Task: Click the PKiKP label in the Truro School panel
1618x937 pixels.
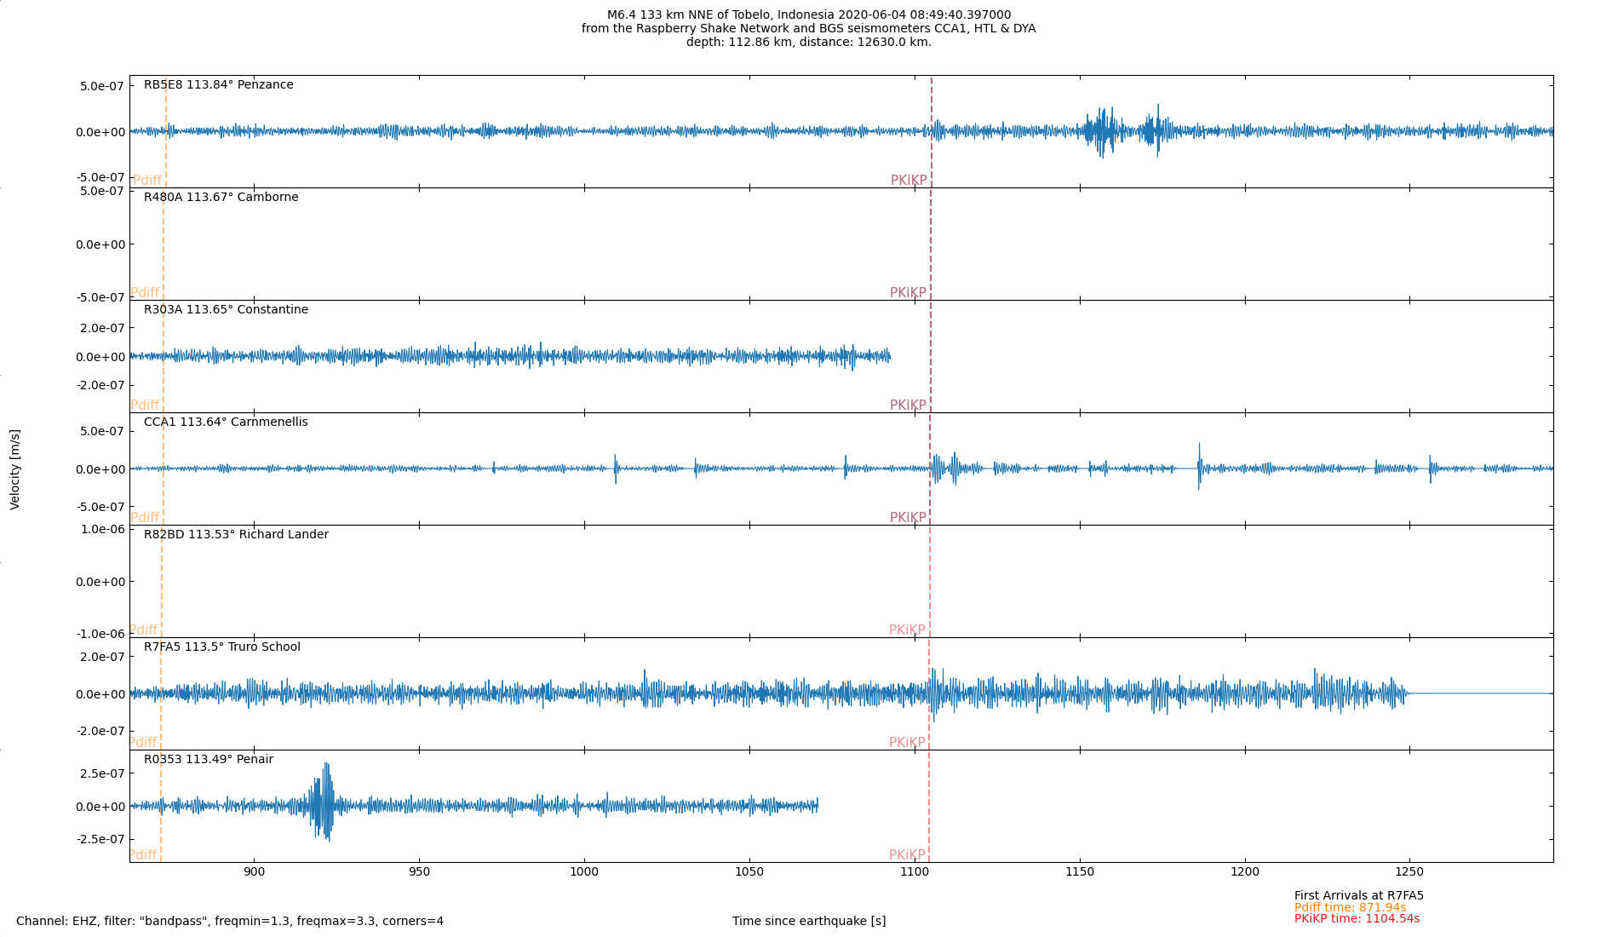Action: [907, 743]
